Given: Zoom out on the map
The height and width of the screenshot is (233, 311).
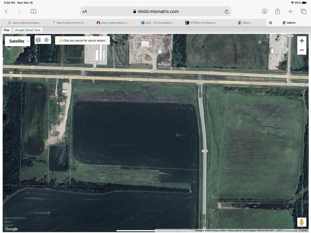Looking at the screenshot, I should pos(302,50).
